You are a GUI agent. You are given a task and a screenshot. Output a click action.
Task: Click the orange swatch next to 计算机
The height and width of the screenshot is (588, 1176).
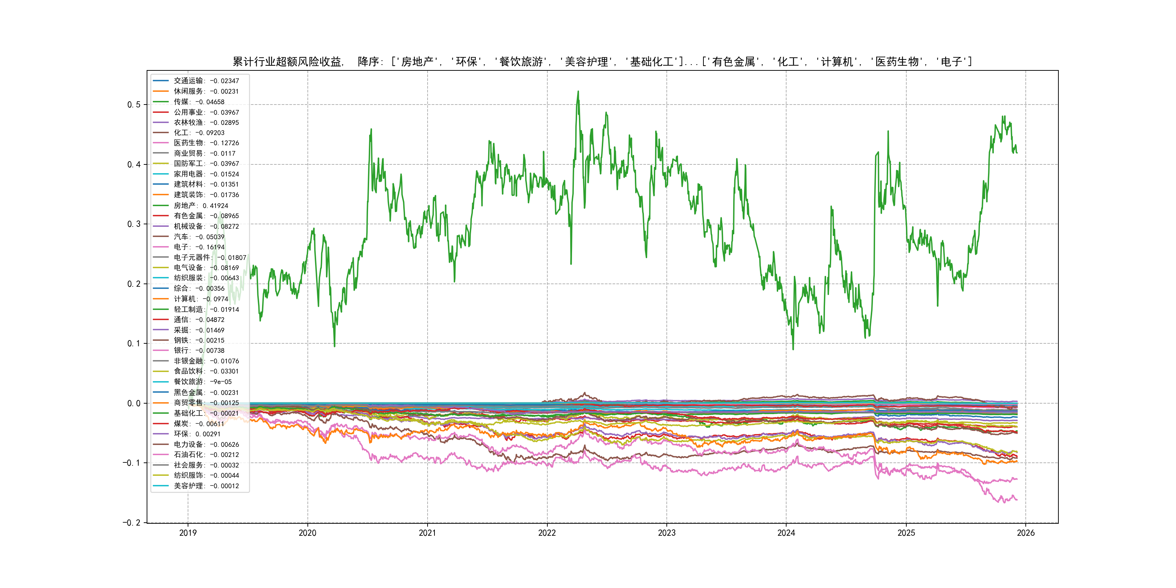point(161,299)
